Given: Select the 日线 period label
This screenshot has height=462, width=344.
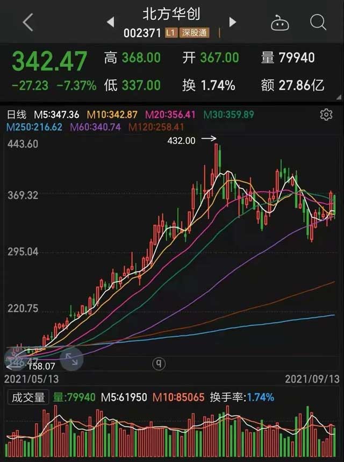Looking at the screenshot, I should [x=17, y=115].
